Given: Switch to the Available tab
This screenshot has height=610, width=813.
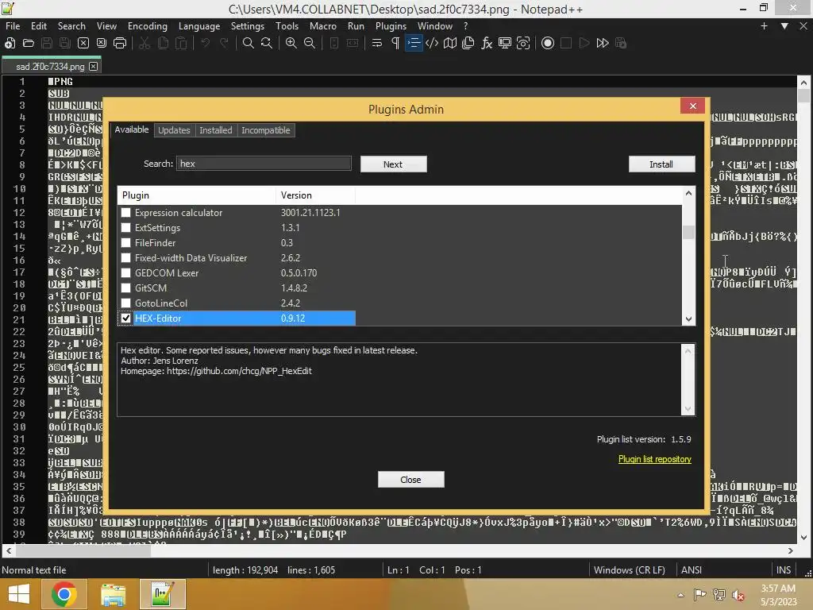Looking at the screenshot, I should [x=132, y=129].
